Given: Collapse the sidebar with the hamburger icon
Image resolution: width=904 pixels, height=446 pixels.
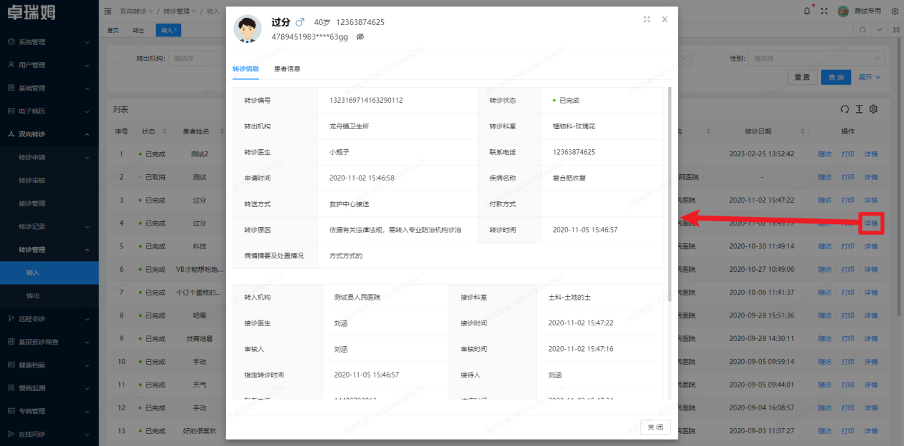Looking at the screenshot, I should [x=108, y=11].
